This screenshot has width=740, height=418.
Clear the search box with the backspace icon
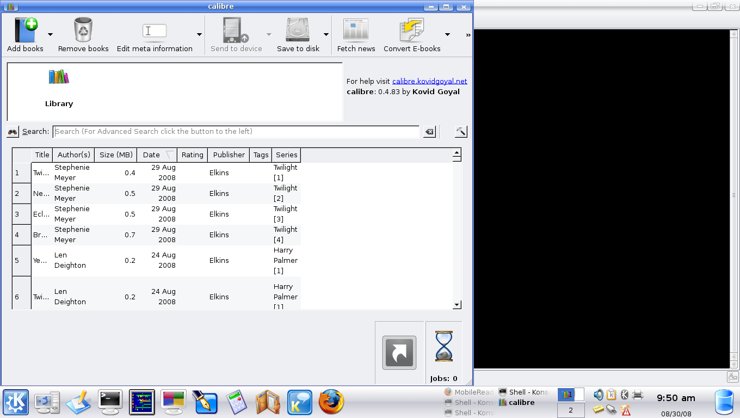point(429,132)
